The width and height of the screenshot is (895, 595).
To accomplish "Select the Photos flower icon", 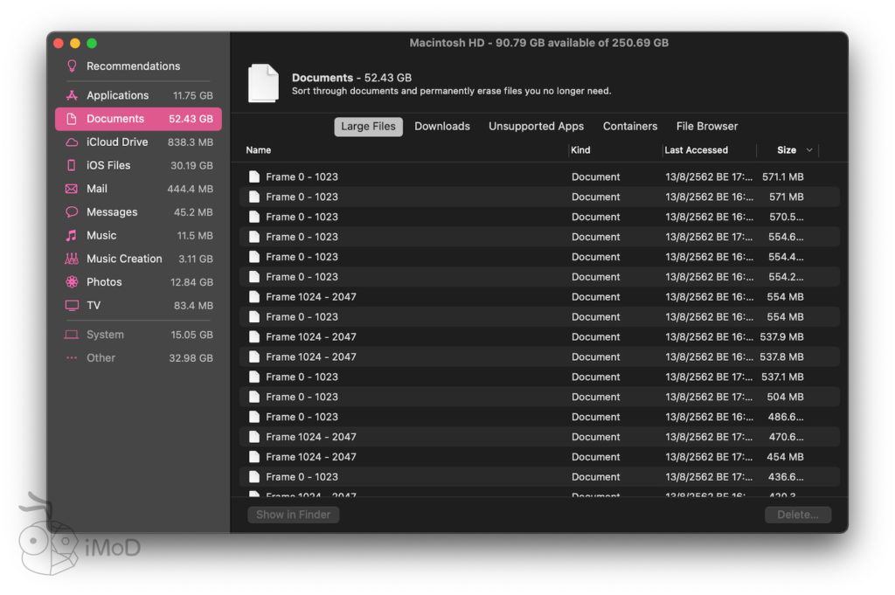I will click(72, 282).
